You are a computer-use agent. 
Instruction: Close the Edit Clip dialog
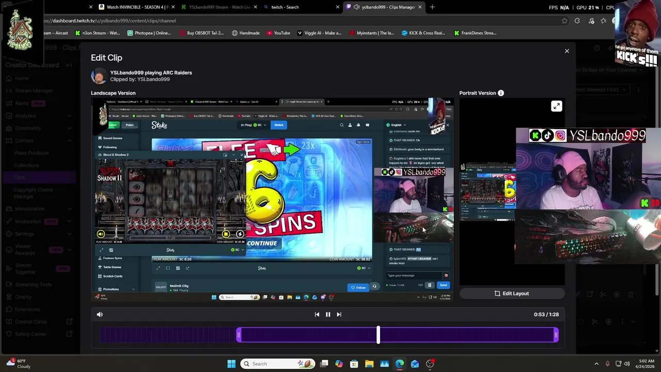coord(566,51)
